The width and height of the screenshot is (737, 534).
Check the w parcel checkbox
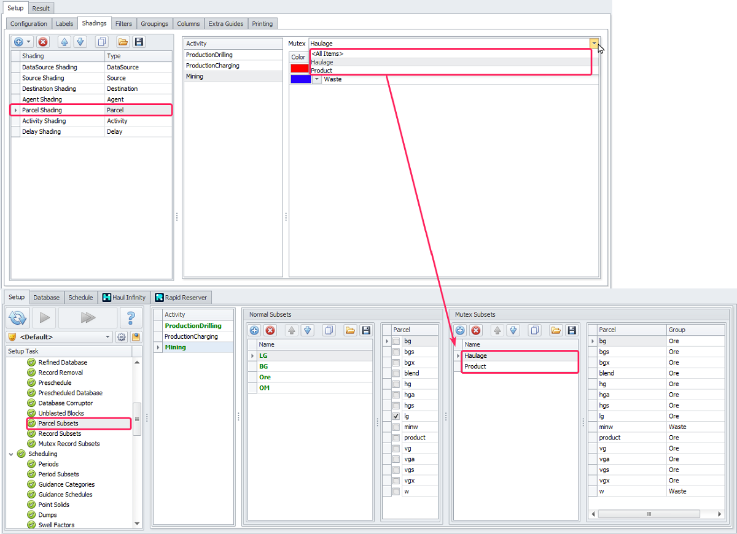coord(396,491)
